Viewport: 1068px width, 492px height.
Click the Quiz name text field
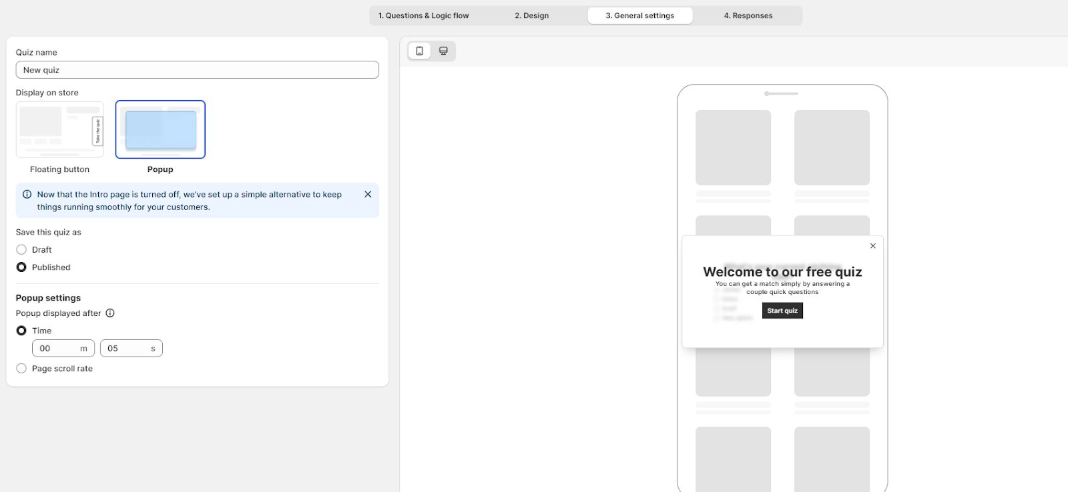(x=197, y=70)
